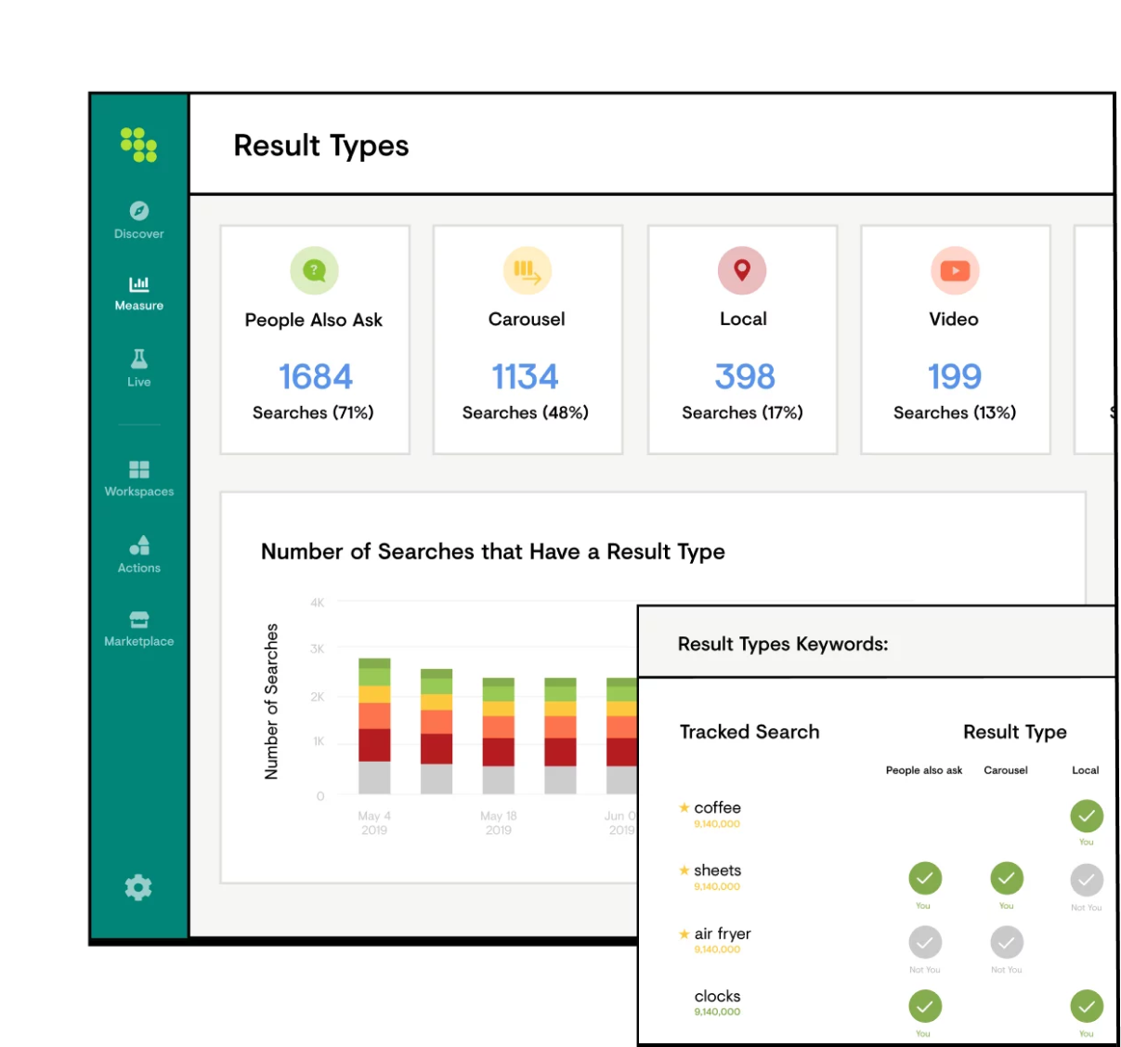Open the Live flask icon

[139, 359]
